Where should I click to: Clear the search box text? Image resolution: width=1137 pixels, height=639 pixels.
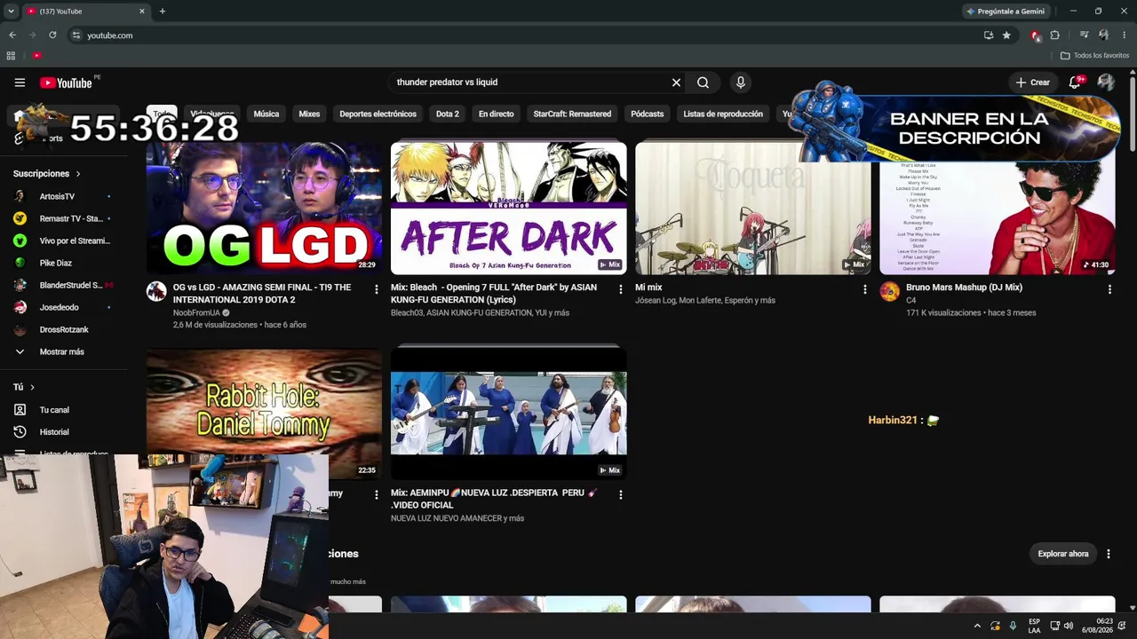pos(676,83)
